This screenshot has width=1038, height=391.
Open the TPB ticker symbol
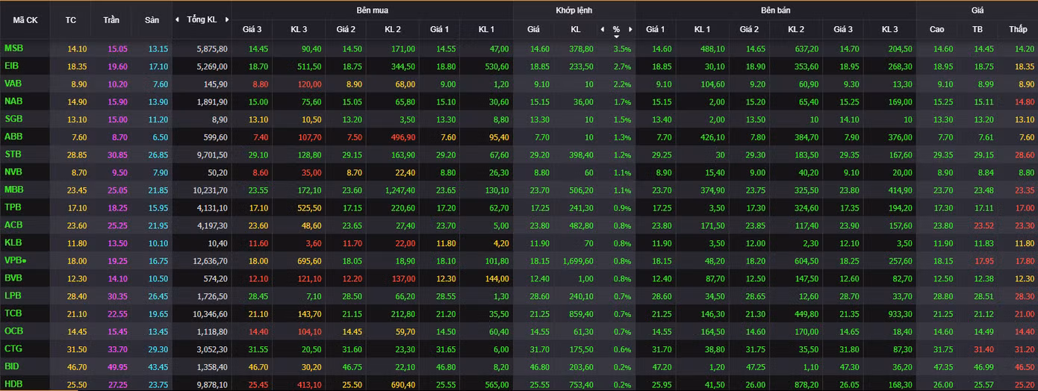click(x=13, y=207)
